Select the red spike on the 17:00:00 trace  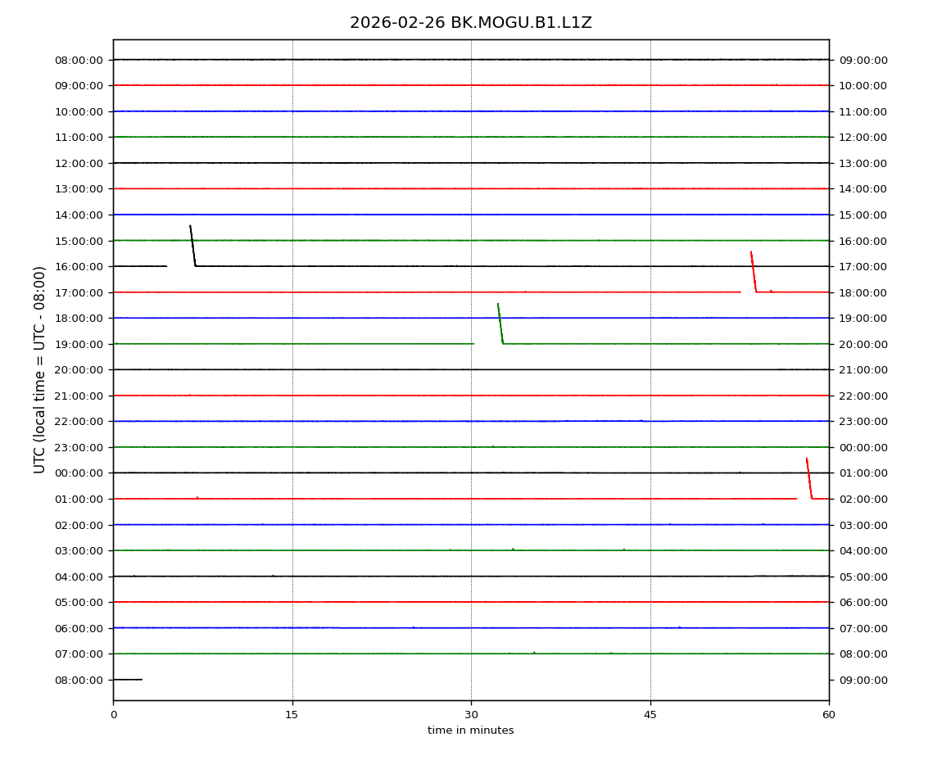click(754, 272)
